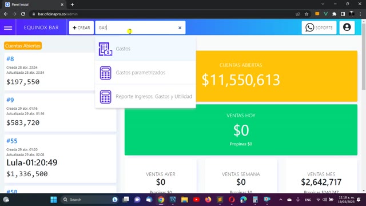Click the Ventas Hoy green card
The height and width of the screenshot is (206, 366).
241,130
